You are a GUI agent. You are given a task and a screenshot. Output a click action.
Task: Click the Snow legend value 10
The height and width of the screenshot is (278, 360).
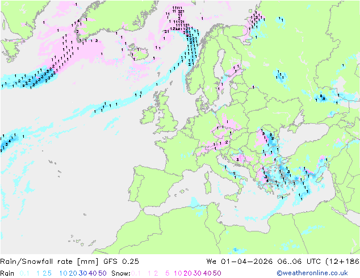pos(178,273)
